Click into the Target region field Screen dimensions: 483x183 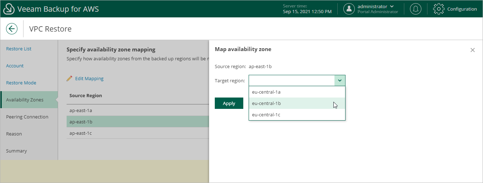coord(291,81)
